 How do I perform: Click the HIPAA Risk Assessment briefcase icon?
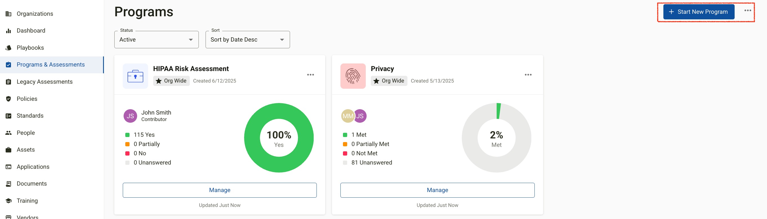pos(135,76)
